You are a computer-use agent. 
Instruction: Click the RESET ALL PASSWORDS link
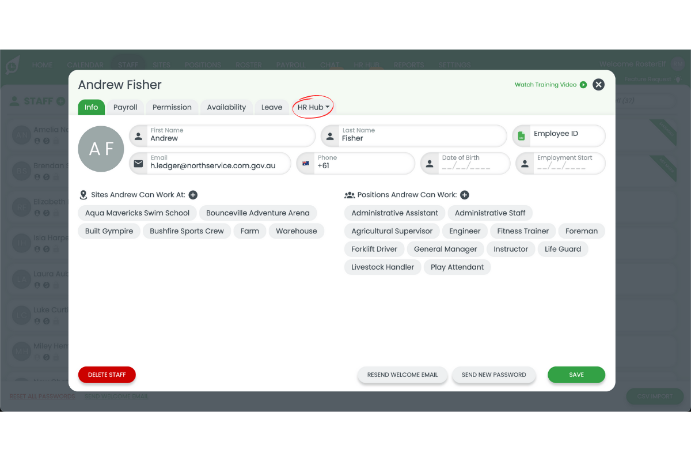41,396
